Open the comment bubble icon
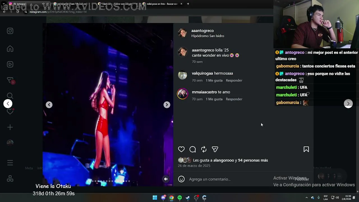359x202 pixels. pos(193,149)
